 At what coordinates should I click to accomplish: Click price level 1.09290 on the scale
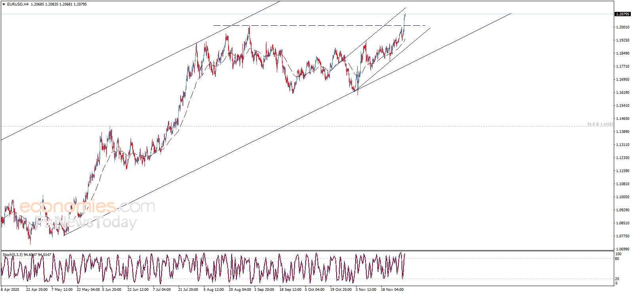[623, 210]
